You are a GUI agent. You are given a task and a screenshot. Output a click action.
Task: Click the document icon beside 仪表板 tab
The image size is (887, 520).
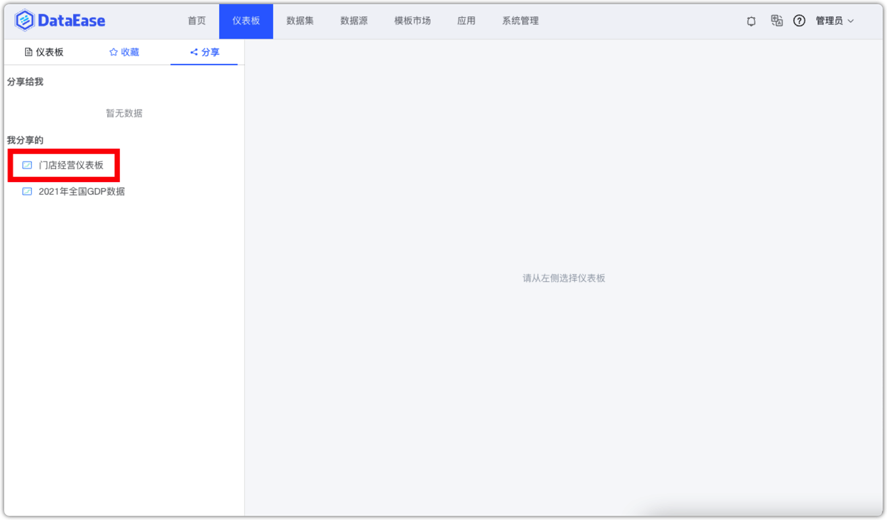coord(28,51)
